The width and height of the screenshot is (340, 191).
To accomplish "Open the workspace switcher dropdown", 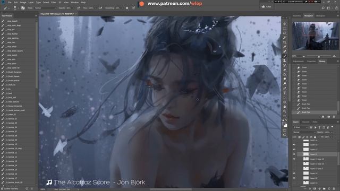I will point(329,8).
